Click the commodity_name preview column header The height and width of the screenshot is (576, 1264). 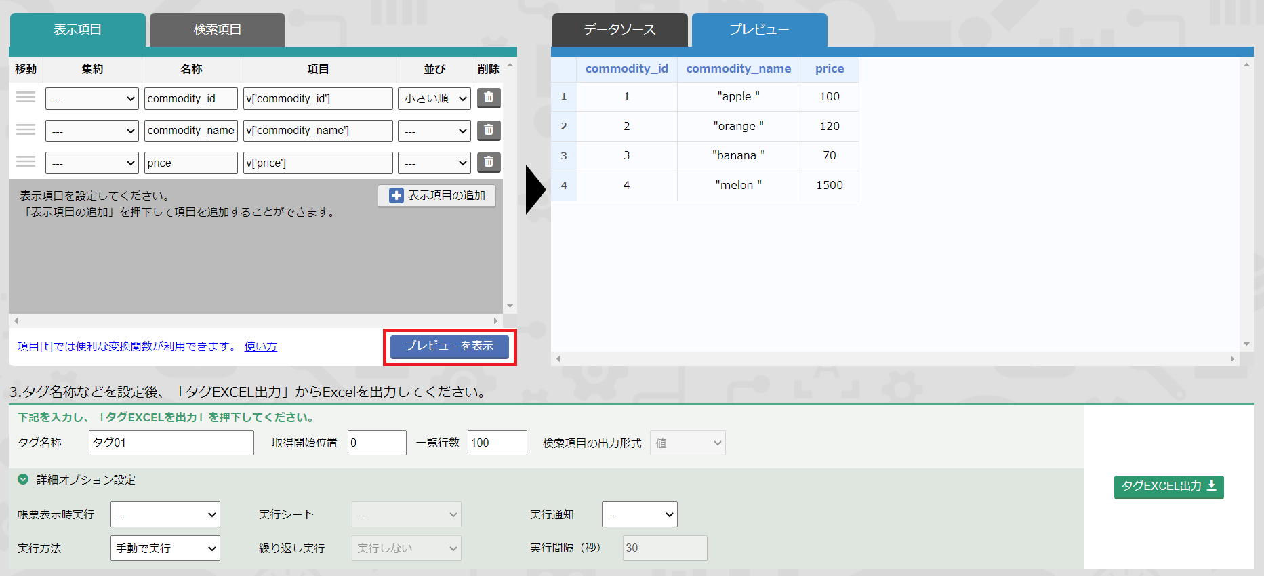tap(739, 68)
